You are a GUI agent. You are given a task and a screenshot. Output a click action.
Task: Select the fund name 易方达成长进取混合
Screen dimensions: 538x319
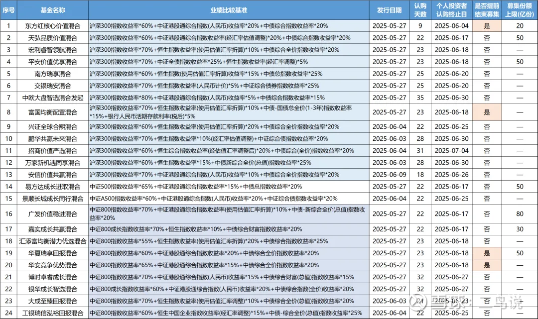52,187
